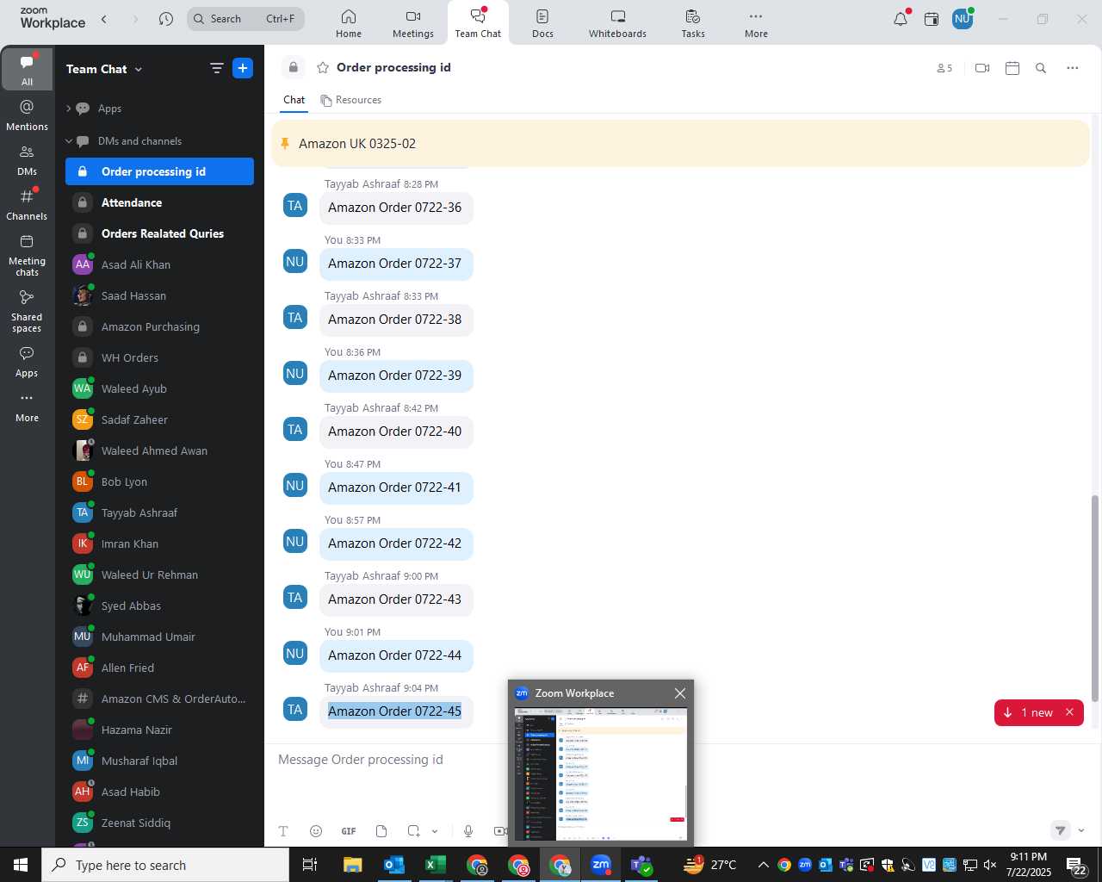1102x882 pixels.
Task: Open Excel from the taskbar
Action: pos(435,865)
